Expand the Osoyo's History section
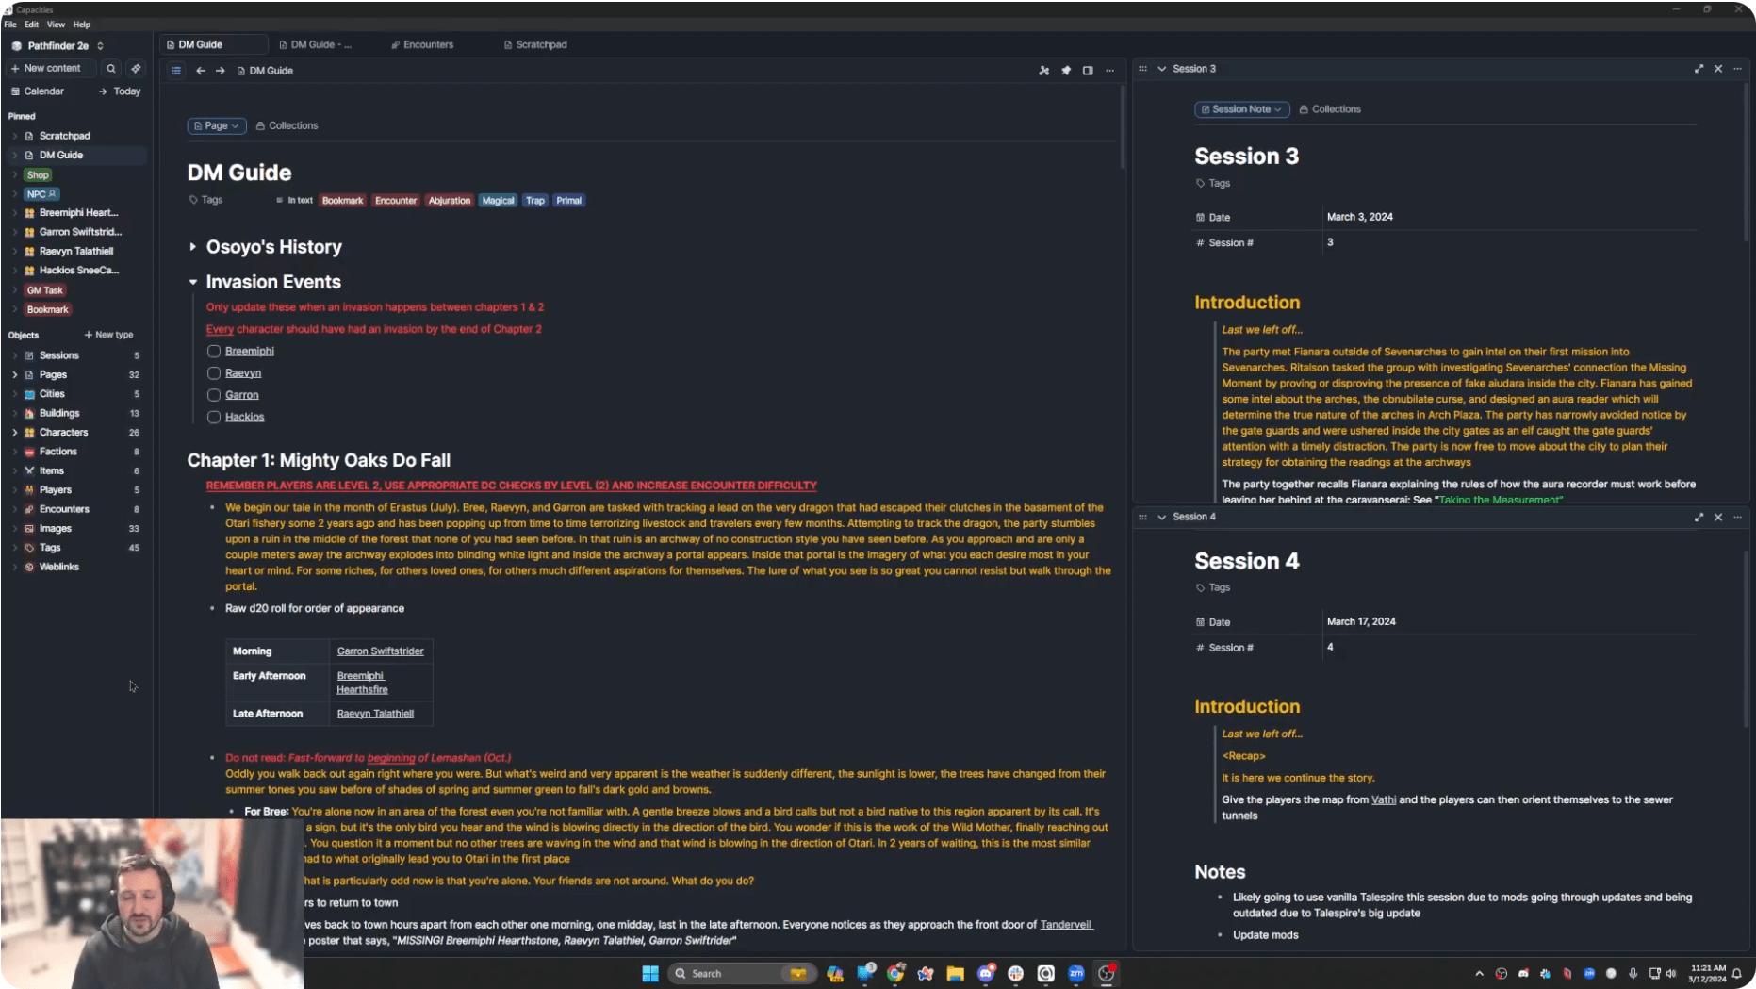This screenshot has width=1756, height=989. click(193, 247)
